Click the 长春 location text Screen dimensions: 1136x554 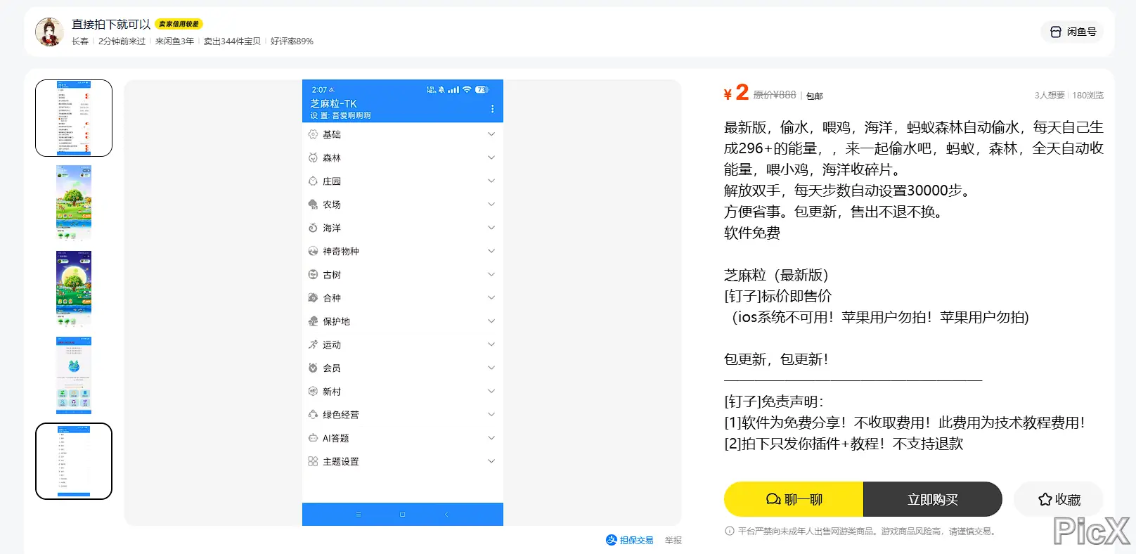click(80, 41)
